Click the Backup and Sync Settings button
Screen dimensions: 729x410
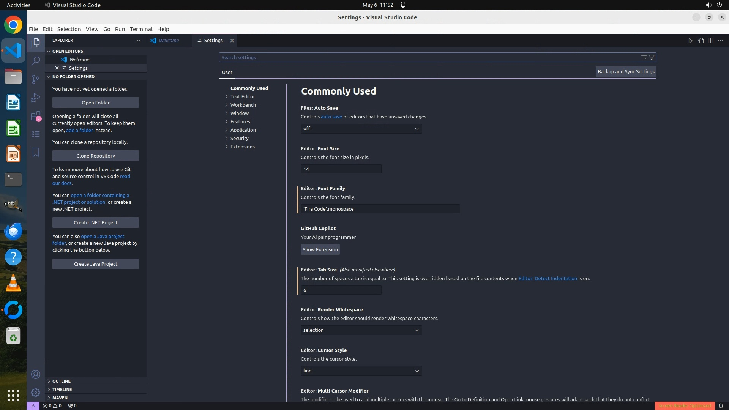[x=626, y=71]
